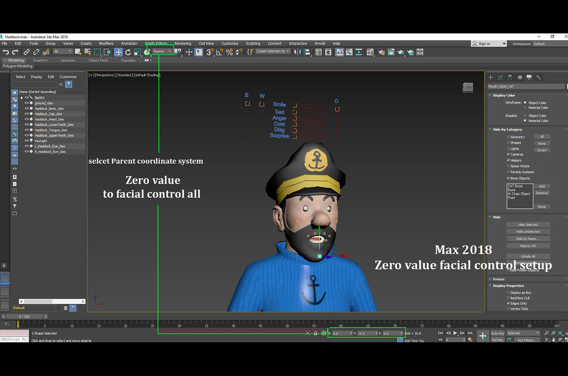
Task: Activate the Select and Link tool
Action: pyautogui.click(x=27, y=52)
